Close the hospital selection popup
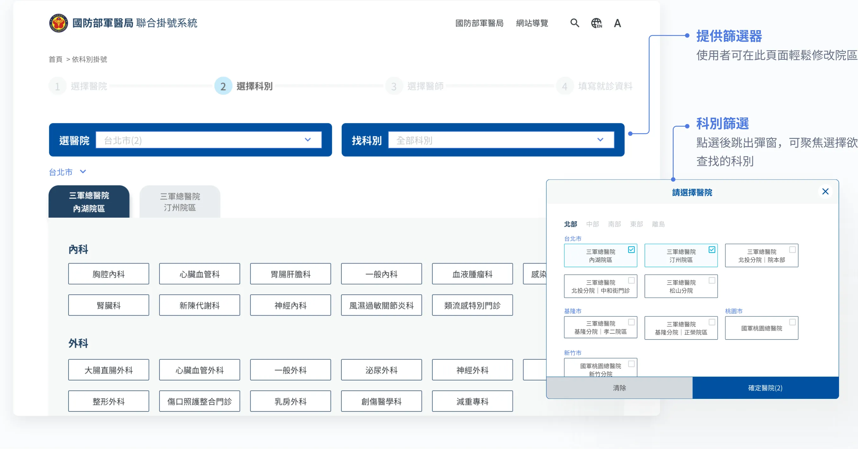This screenshot has height=449, width=858. [825, 192]
